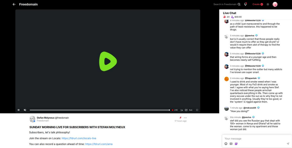
Task: Open the post's three-dot options menu
Action: (x=185, y=118)
